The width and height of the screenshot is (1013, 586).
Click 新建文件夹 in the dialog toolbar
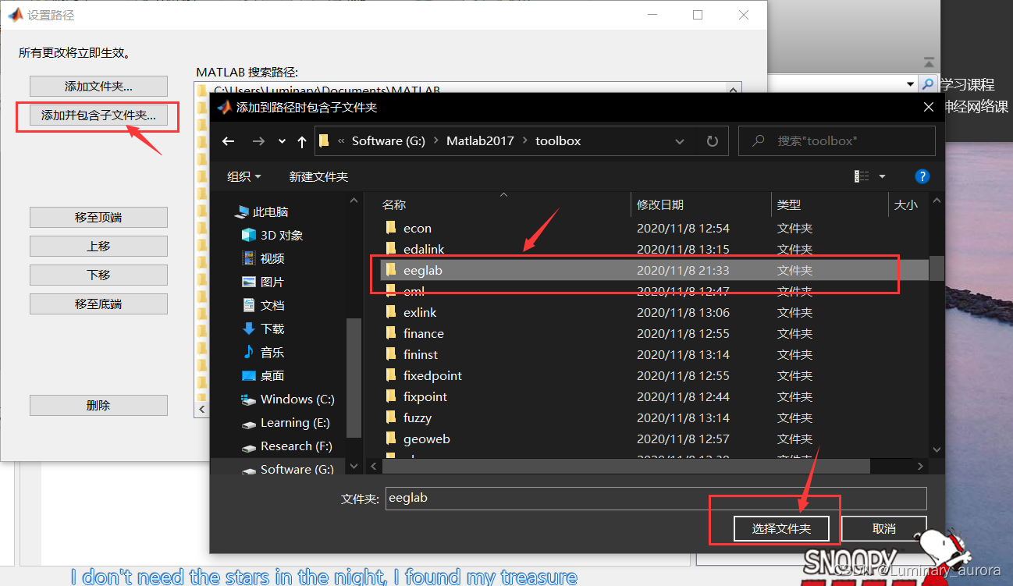tap(318, 177)
